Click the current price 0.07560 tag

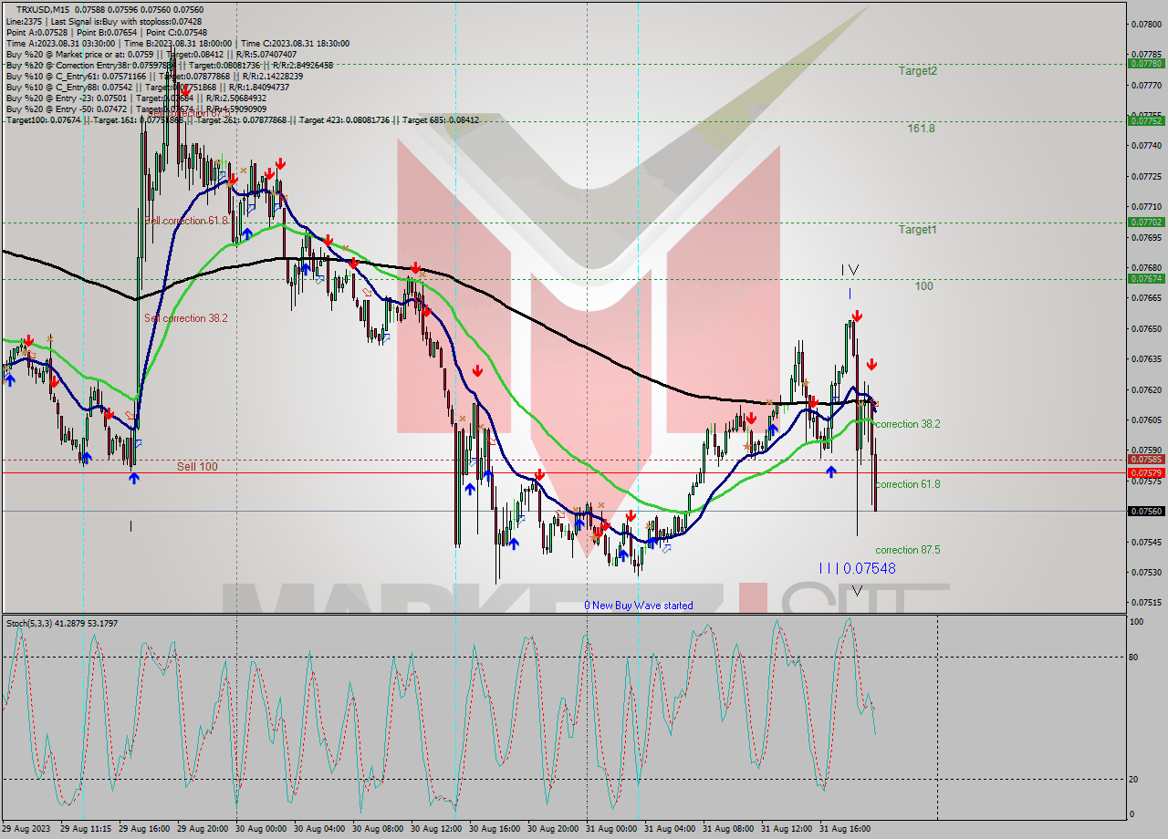(1146, 511)
